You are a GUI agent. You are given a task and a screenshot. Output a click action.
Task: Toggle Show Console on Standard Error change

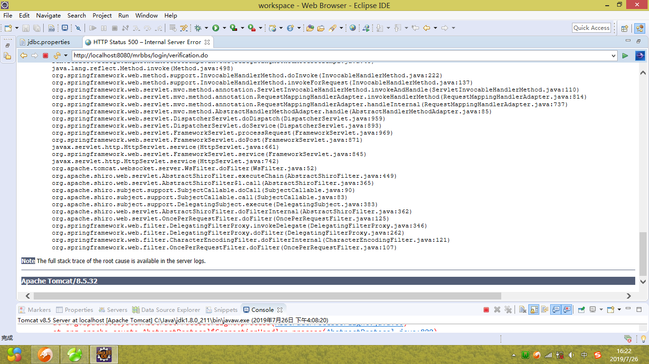coord(567,309)
